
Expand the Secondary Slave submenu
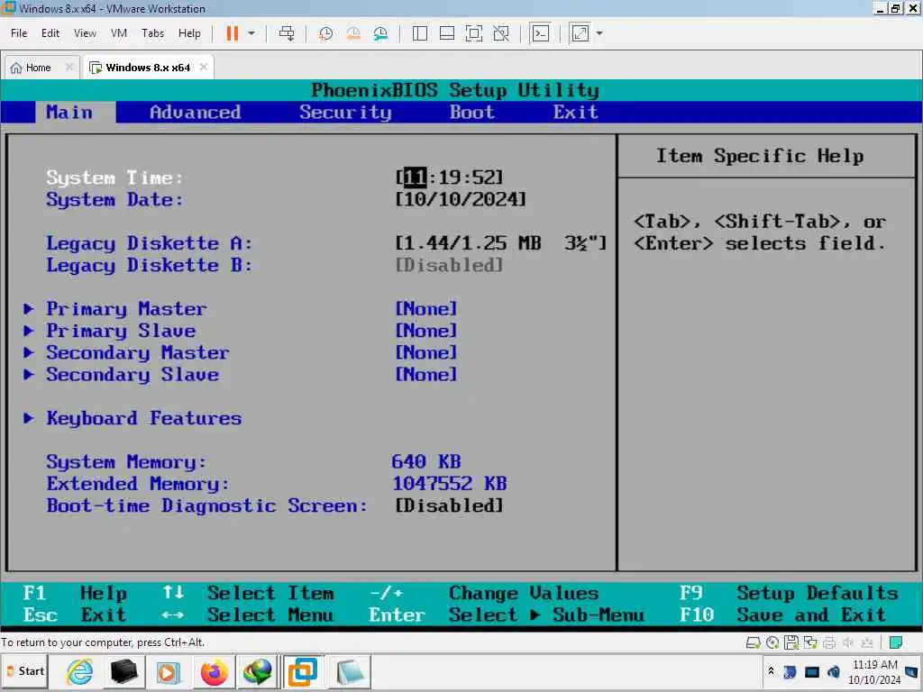click(133, 375)
